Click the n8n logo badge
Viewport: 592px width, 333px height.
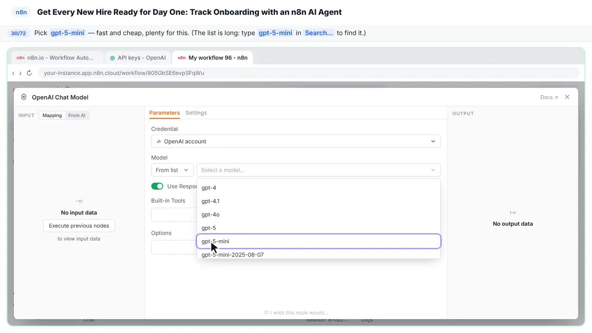tap(21, 12)
